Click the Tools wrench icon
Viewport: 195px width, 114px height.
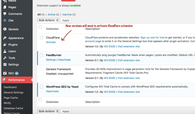tap(5, 58)
